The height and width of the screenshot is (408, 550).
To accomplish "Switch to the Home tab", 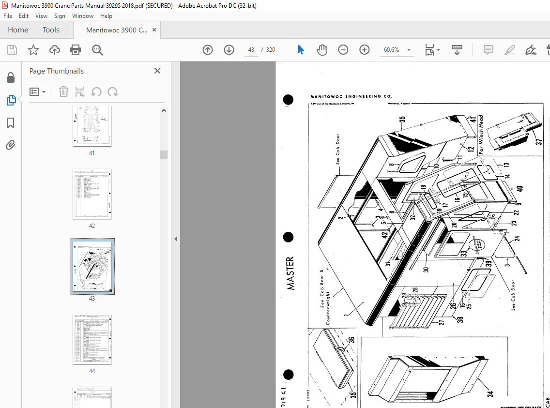I will click(18, 30).
